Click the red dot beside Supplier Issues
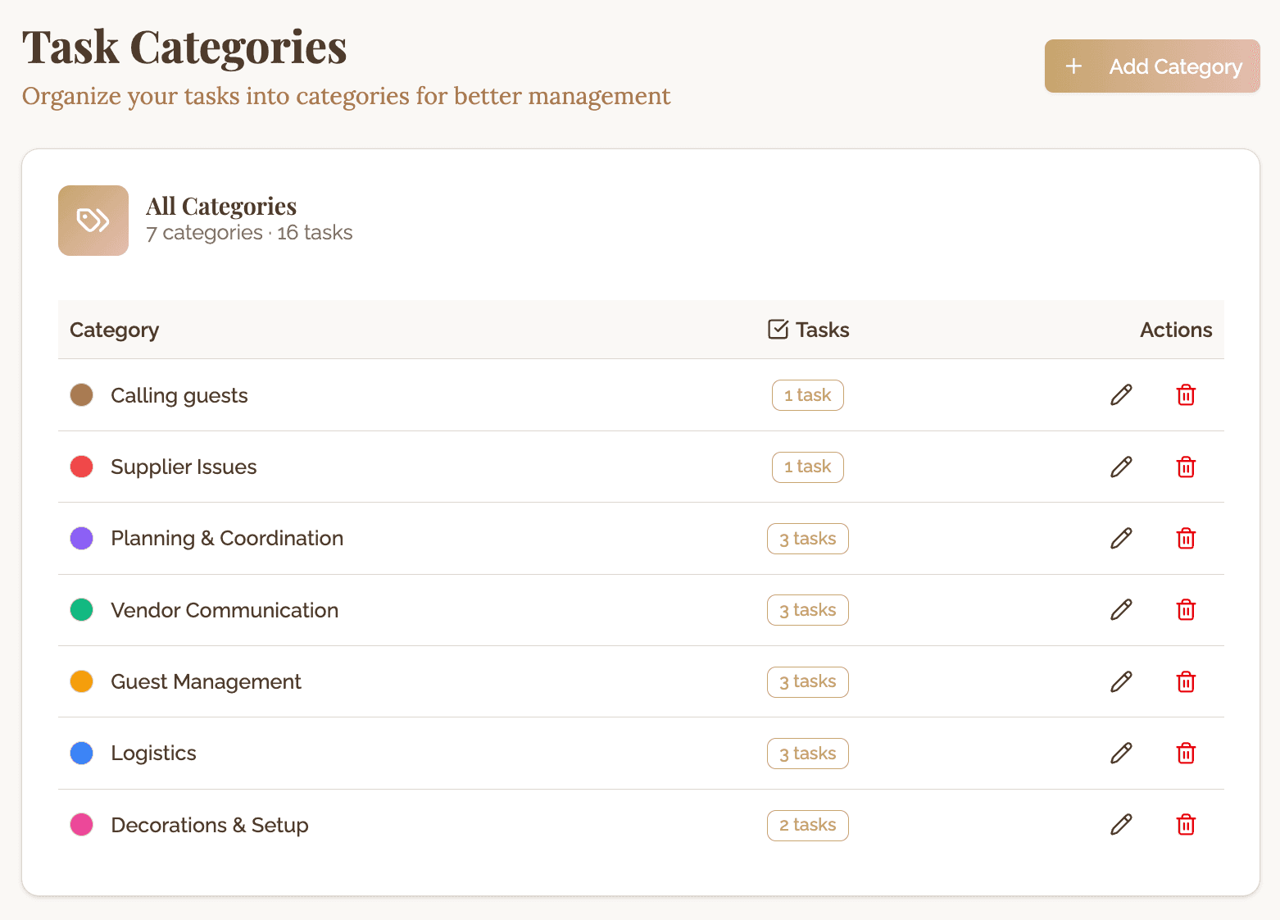 (82, 467)
